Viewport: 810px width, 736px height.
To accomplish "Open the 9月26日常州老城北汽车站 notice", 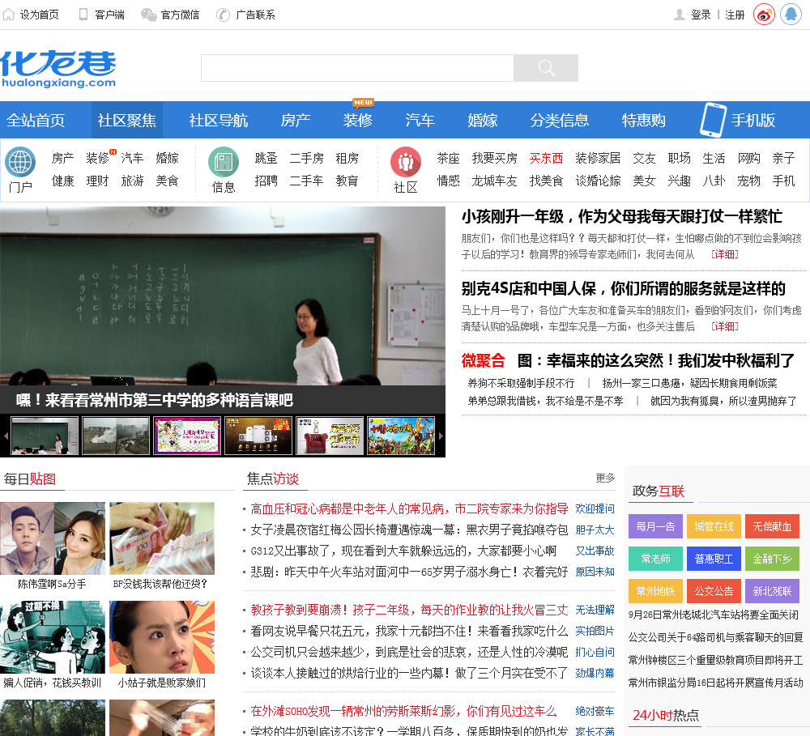I will click(x=714, y=615).
